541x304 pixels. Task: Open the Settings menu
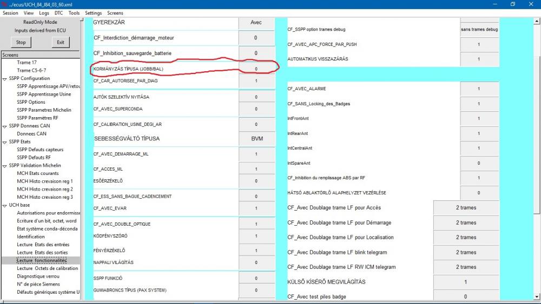click(x=93, y=13)
